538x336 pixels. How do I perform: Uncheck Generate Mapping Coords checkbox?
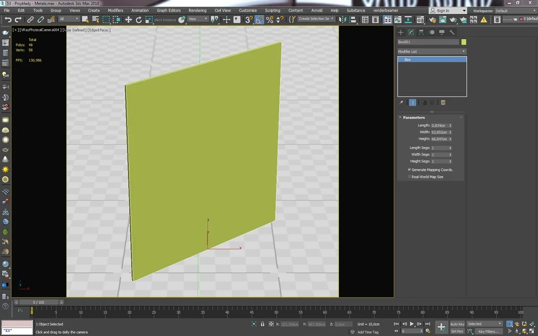[x=409, y=170]
